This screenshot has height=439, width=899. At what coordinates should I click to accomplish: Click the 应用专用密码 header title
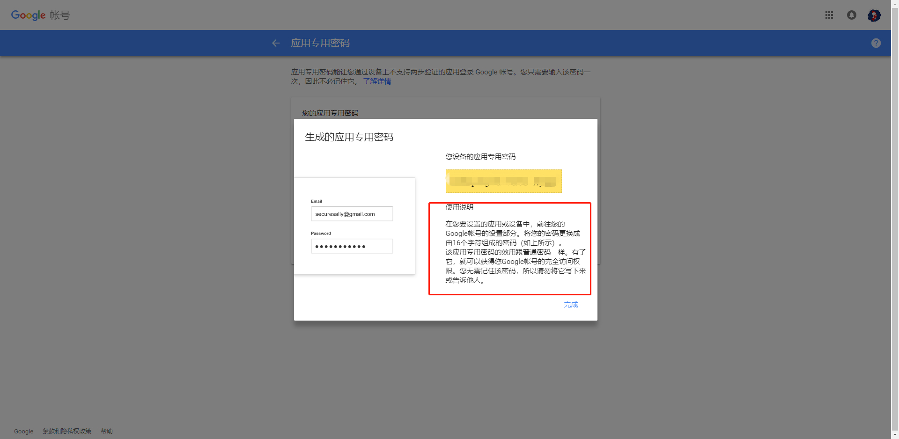[320, 43]
